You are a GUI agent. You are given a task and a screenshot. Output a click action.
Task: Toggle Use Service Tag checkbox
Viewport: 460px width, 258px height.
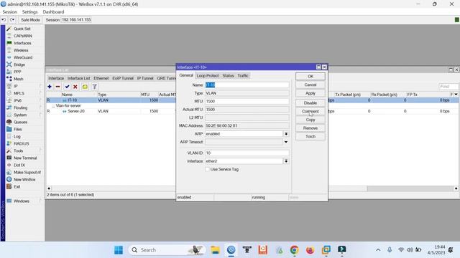point(207,169)
